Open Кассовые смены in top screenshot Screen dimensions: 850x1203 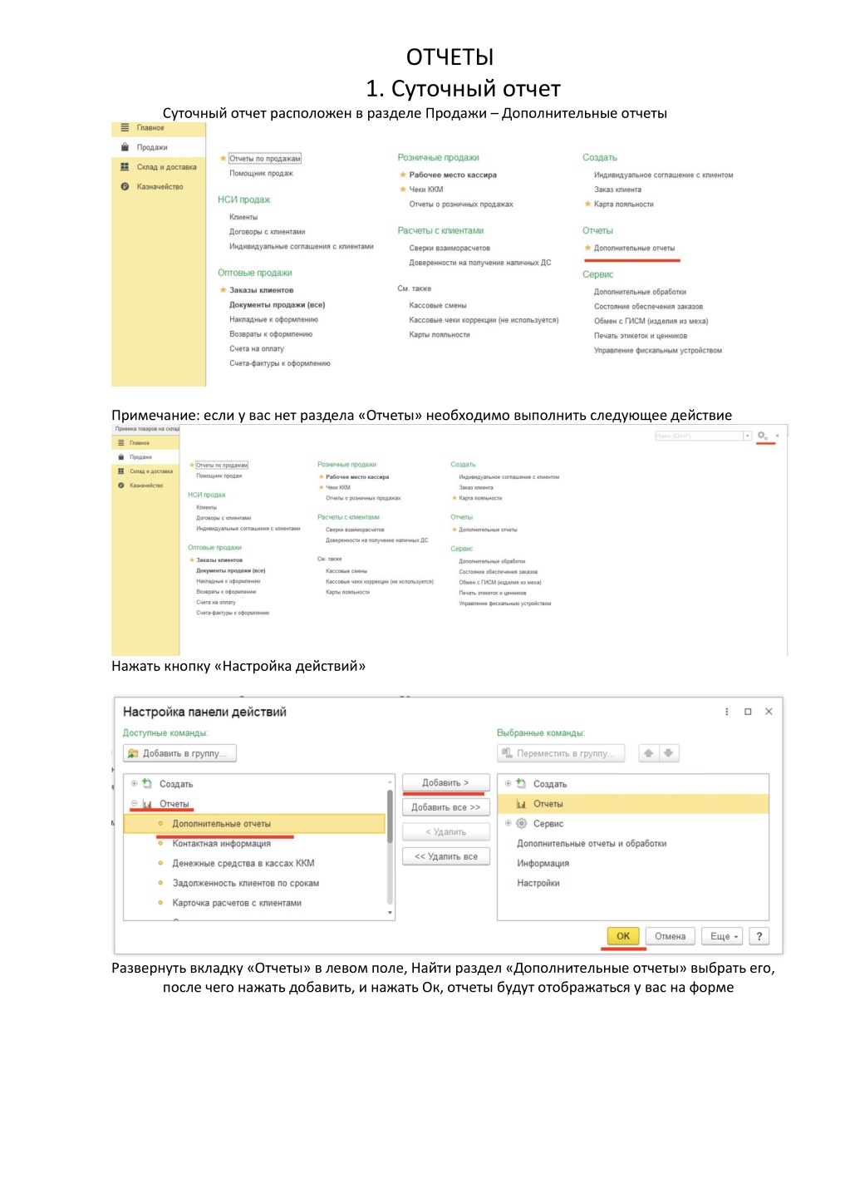(438, 305)
